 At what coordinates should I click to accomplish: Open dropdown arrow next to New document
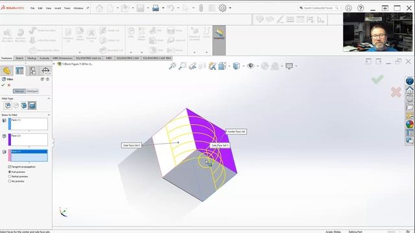[117, 8]
